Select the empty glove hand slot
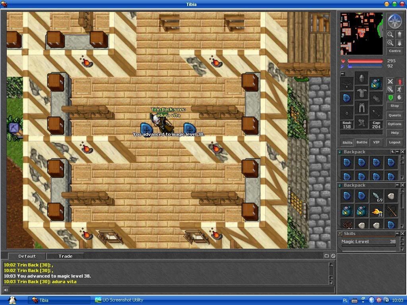Viewport: 407px width, 305px height. pos(376,98)
